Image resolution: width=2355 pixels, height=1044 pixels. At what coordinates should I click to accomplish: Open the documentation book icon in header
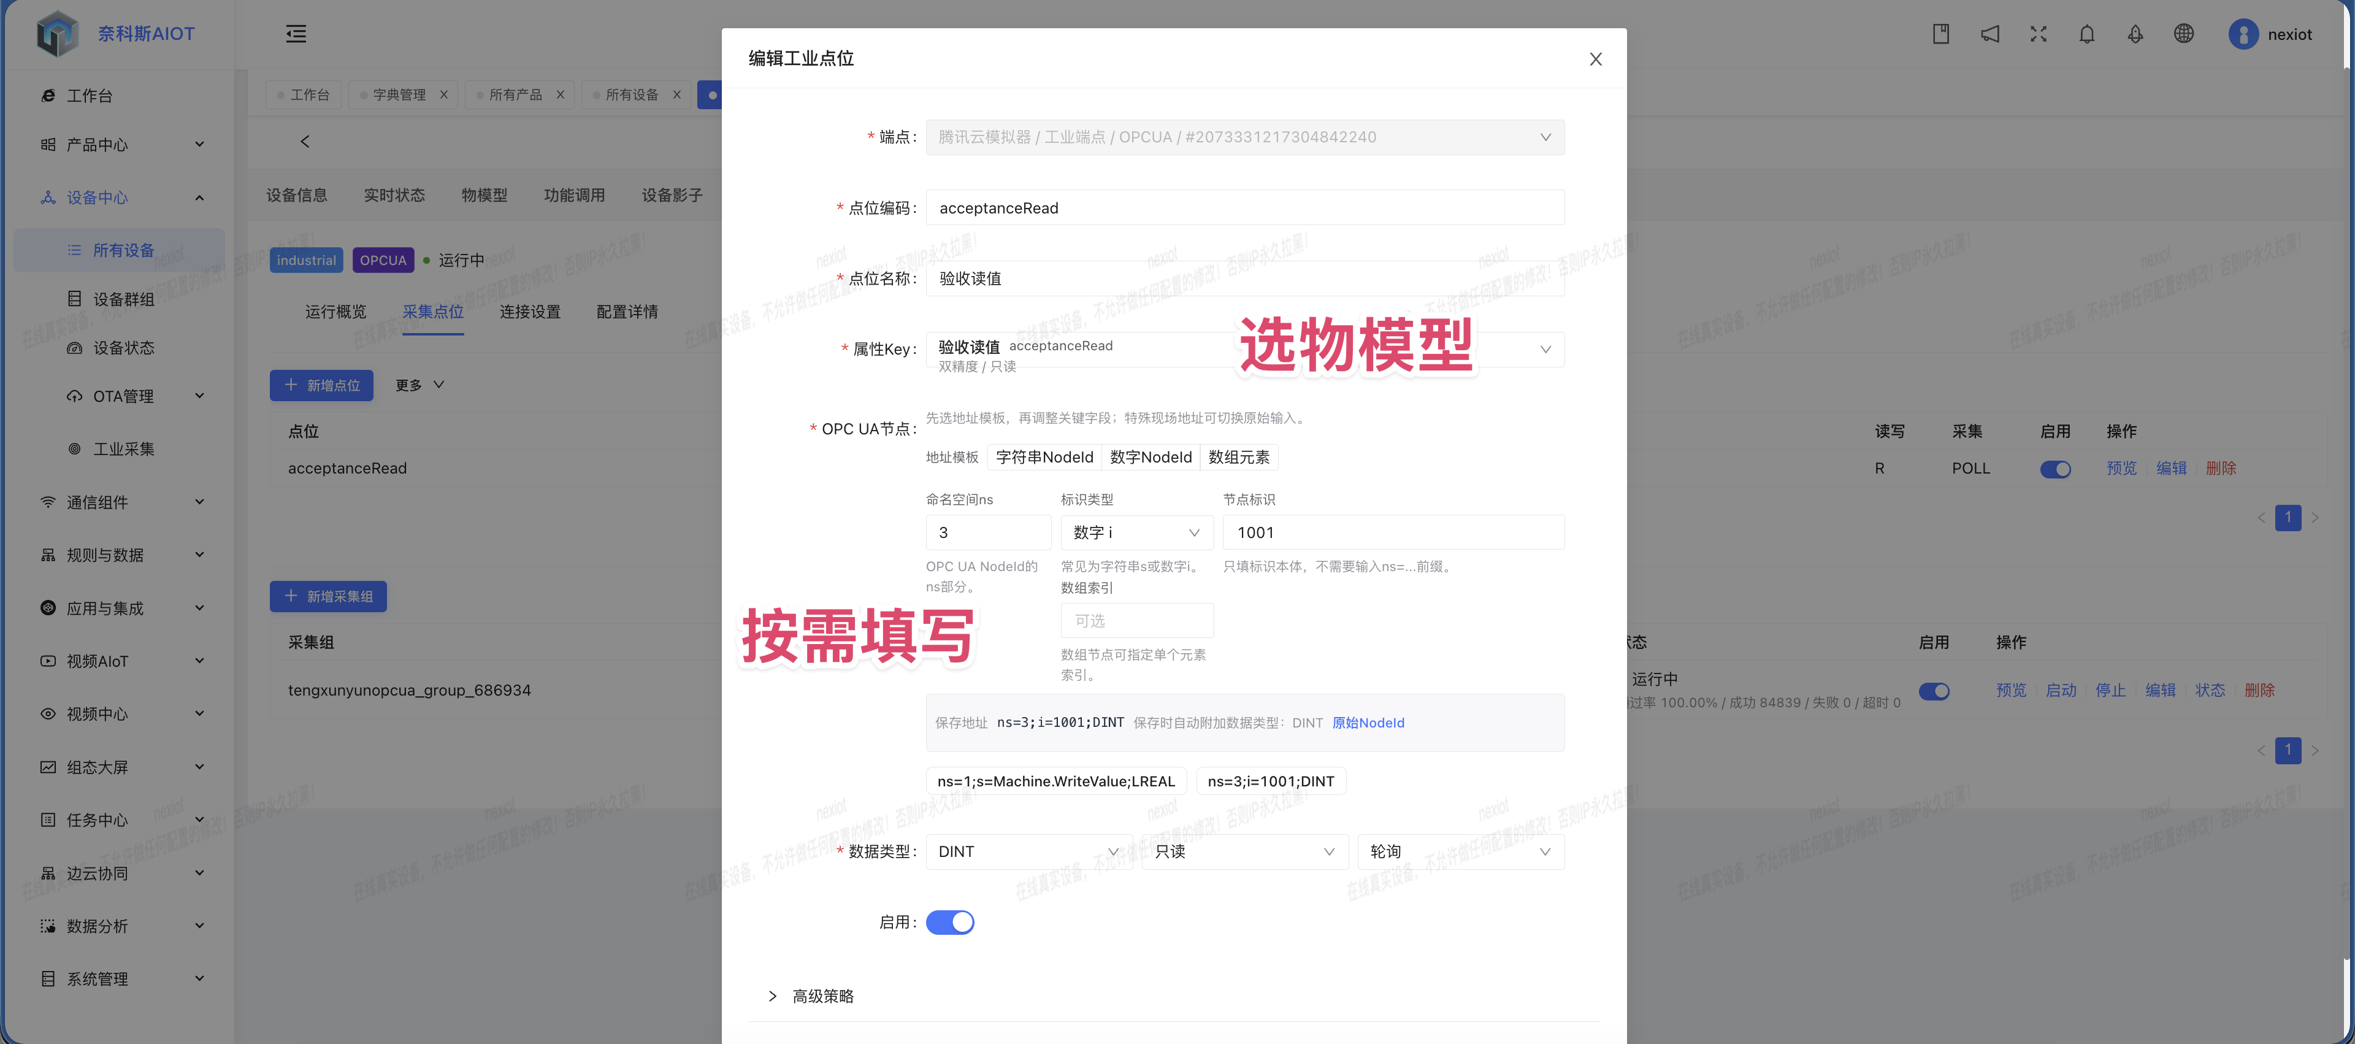tap(1941, 34)
